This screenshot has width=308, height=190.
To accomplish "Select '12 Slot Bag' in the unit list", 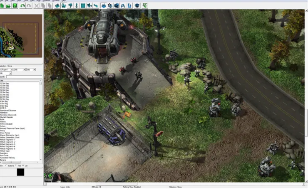I will [x=4, y=86].
